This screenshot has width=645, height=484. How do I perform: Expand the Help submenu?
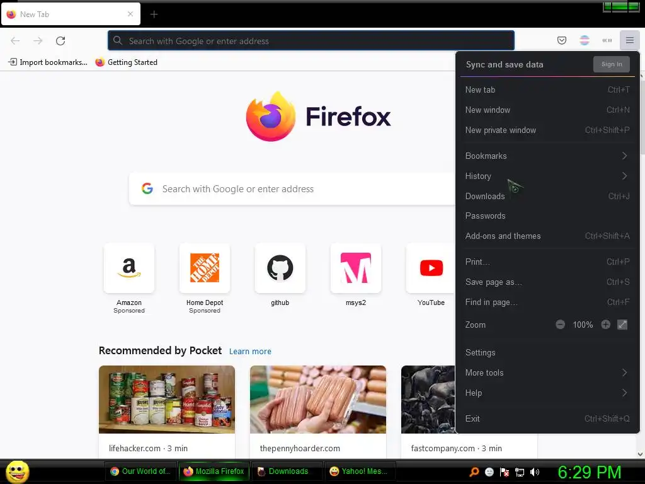[547, 393]
